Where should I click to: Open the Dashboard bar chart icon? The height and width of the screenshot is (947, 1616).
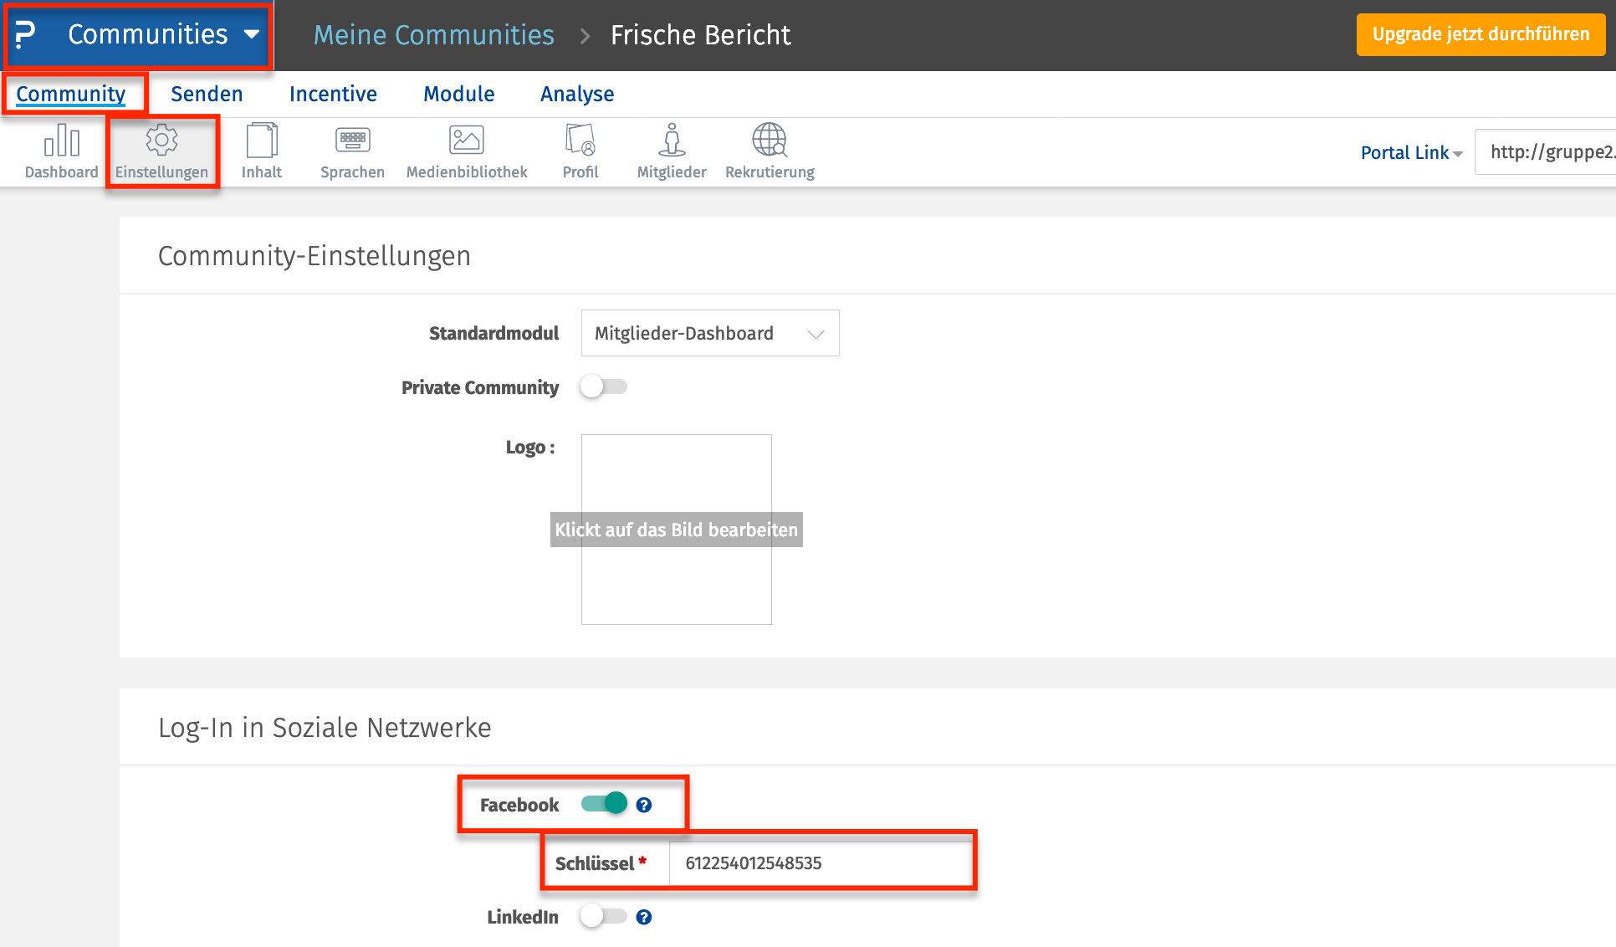[62, 141]
